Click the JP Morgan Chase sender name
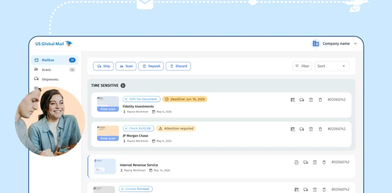392x193 pixels. [136, 136]
